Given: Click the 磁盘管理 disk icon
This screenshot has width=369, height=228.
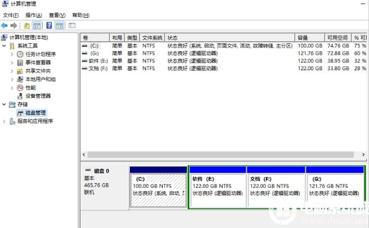Looking at the screenshot, I should [20, 113].
